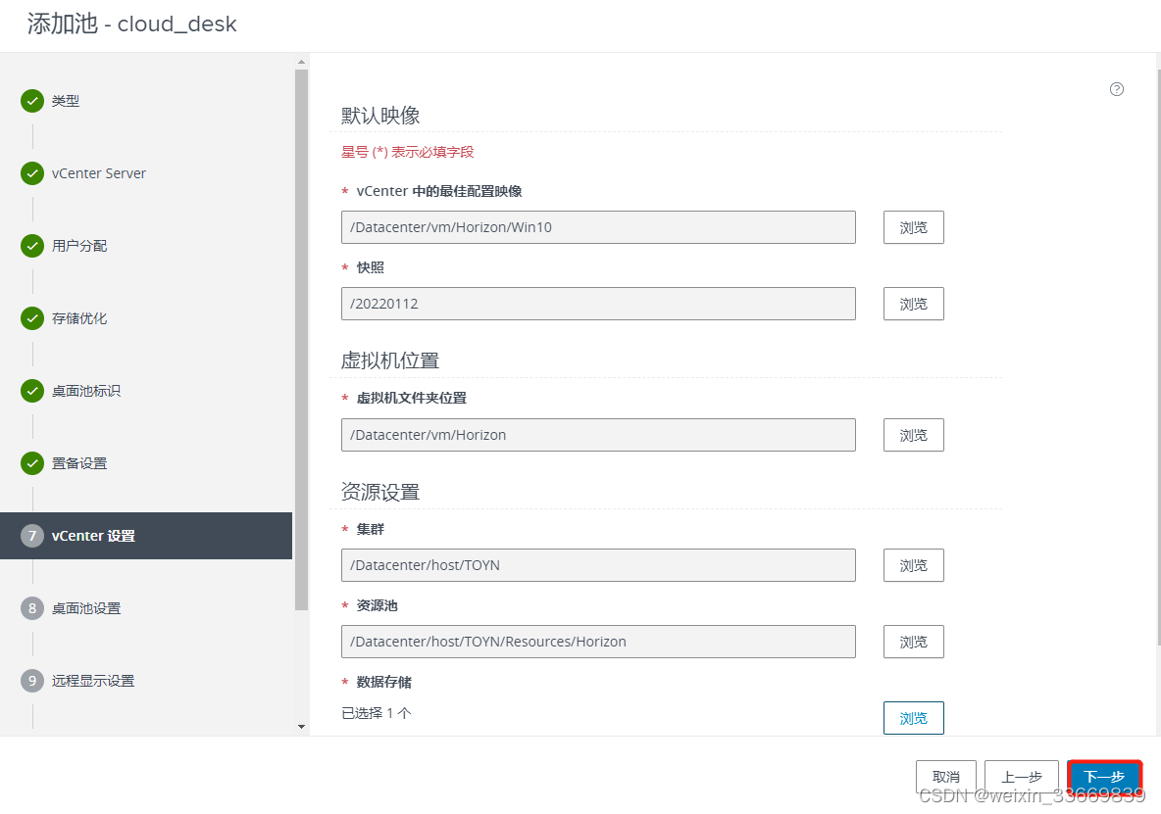Go to the 类型 wizard step
Image resolution: width=1161 pixels, height=814 pixels.
coord(65,101)
